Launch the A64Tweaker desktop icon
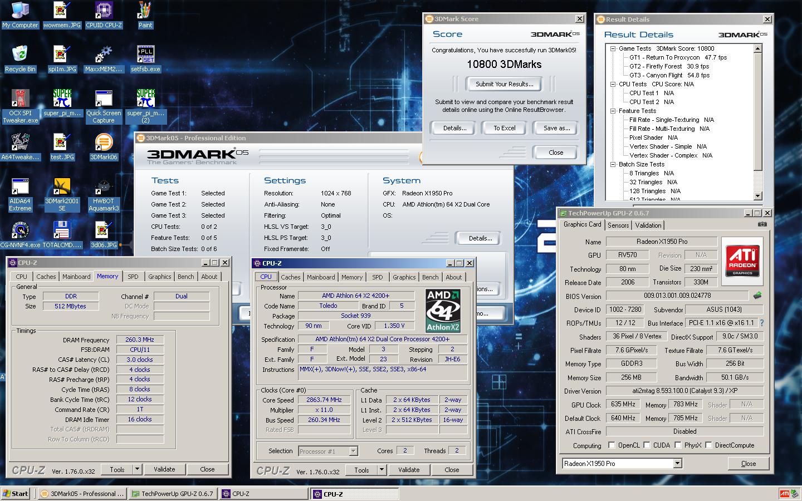The image size is (802, 501). (x=20, y=146)
